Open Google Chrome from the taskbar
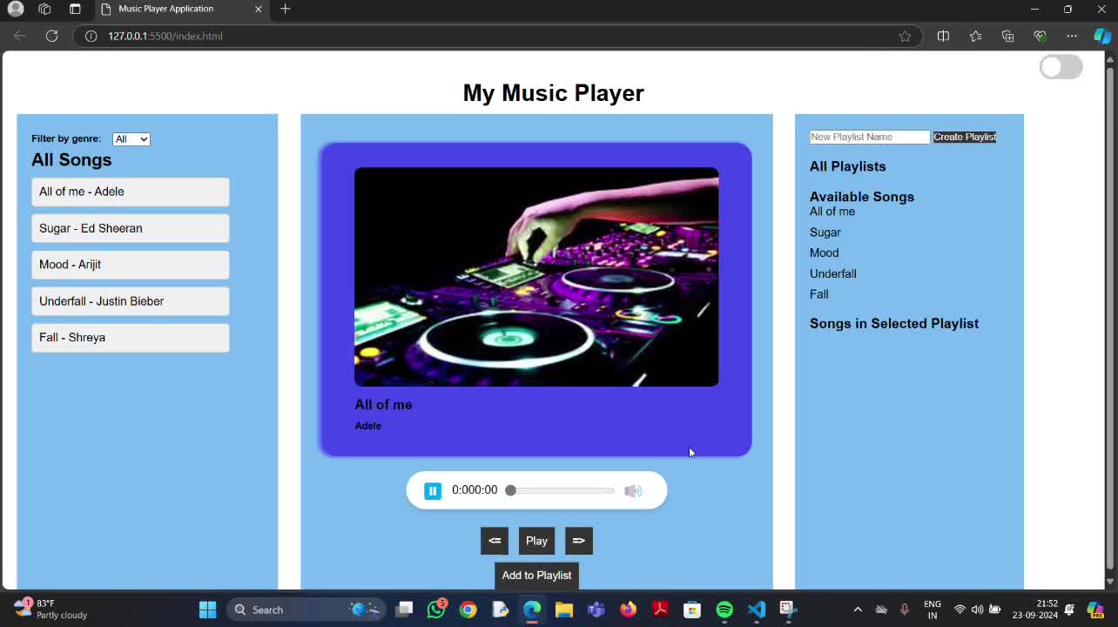1118x627 pixels. (468, 610)
